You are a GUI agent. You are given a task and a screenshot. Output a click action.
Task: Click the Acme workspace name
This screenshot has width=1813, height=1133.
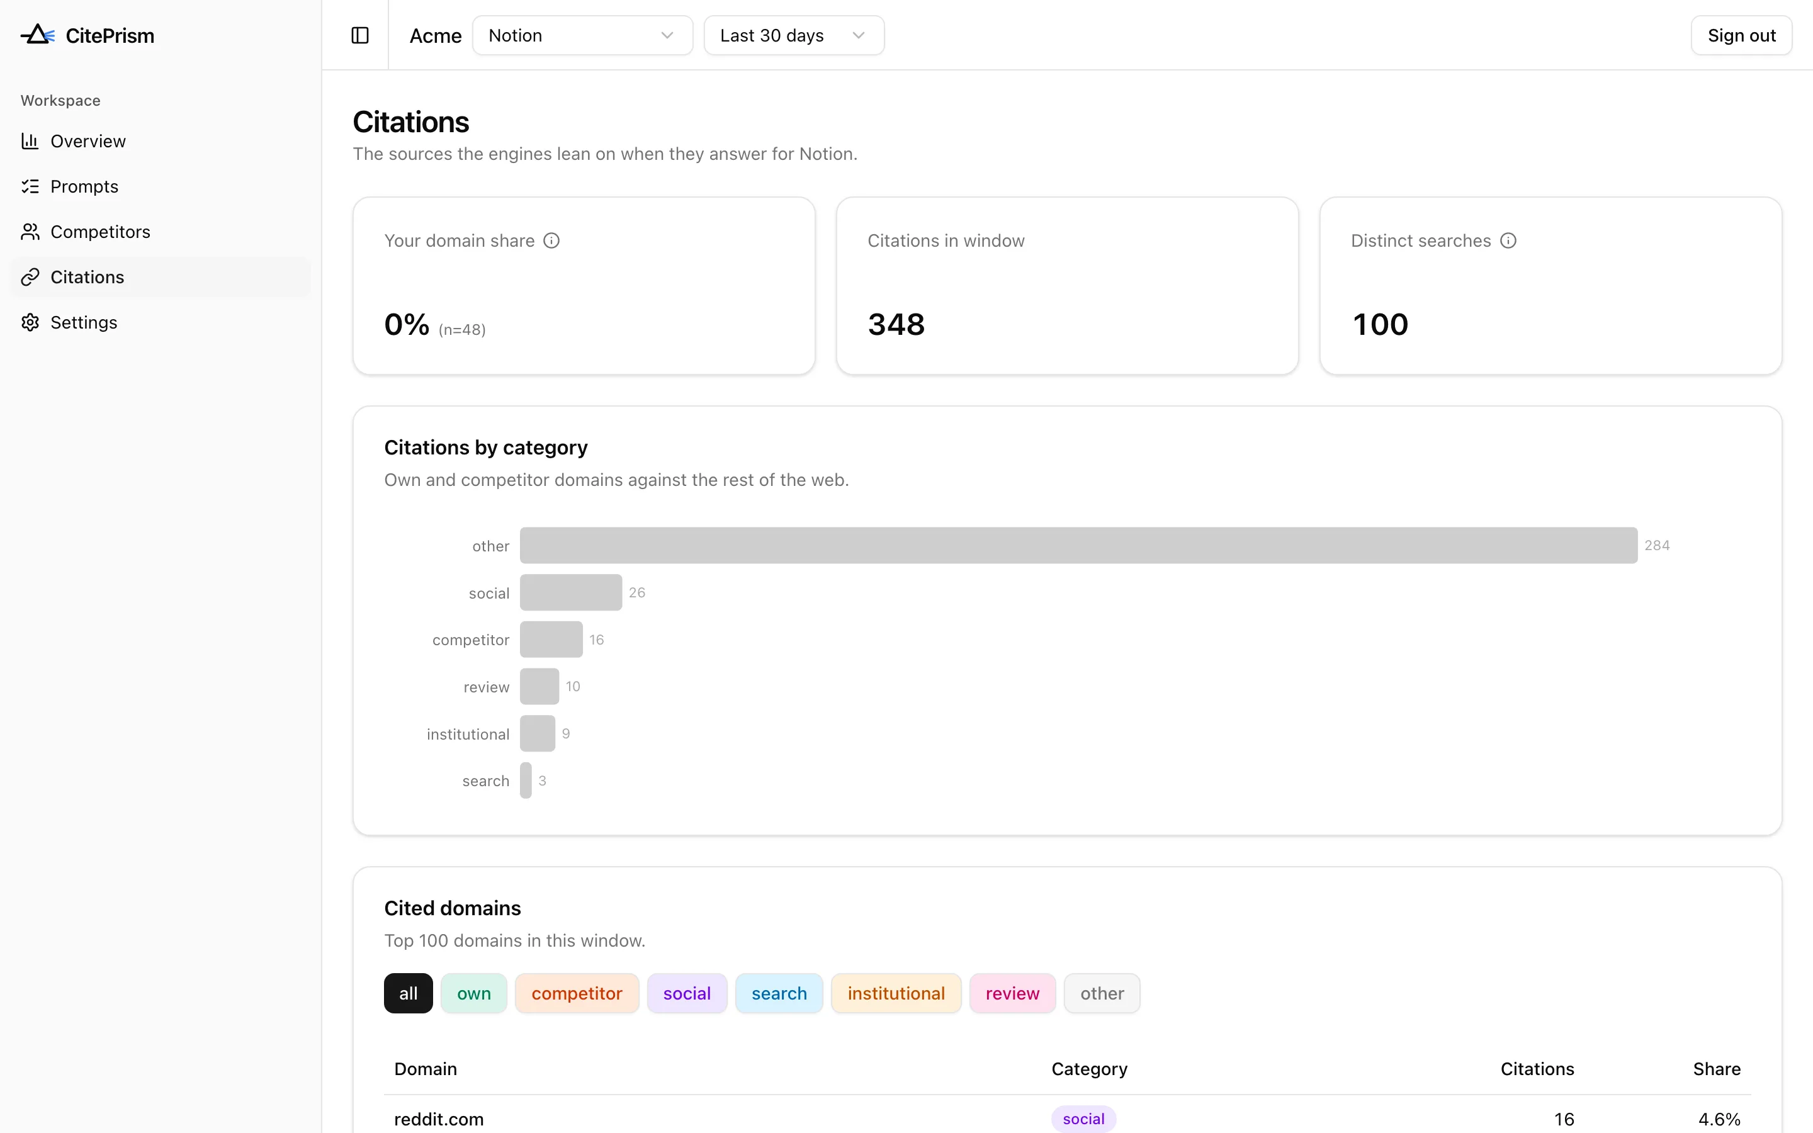coord(435,36)
